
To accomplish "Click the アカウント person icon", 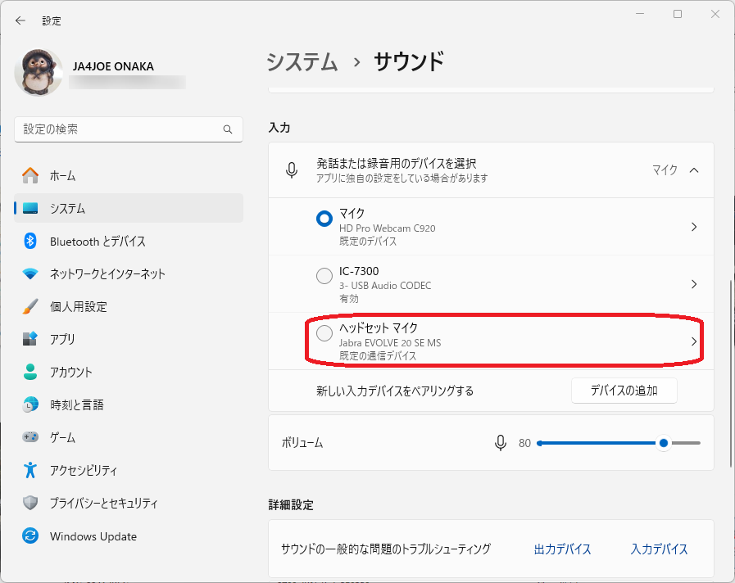I will 30,372.
